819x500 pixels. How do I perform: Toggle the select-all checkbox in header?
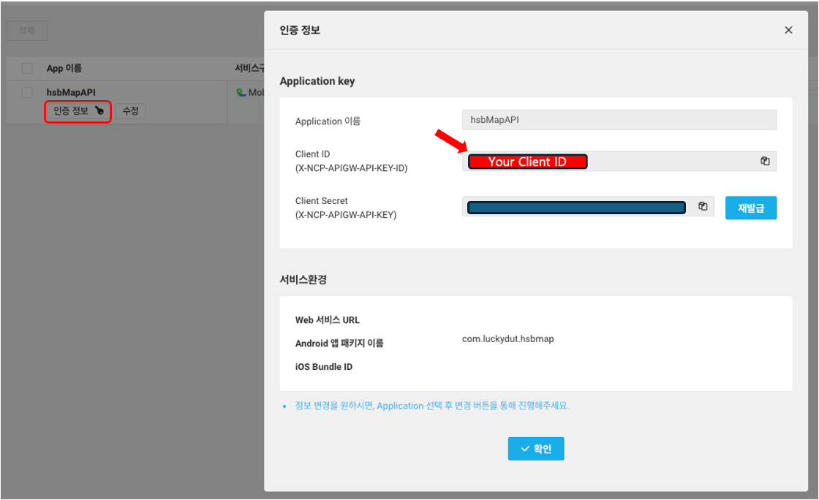27,69
